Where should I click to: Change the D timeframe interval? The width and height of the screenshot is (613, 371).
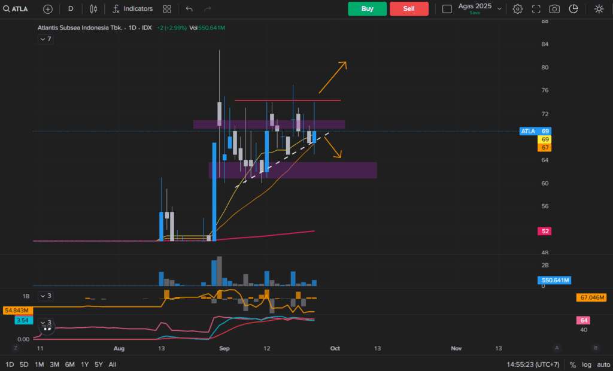[71, 9]
